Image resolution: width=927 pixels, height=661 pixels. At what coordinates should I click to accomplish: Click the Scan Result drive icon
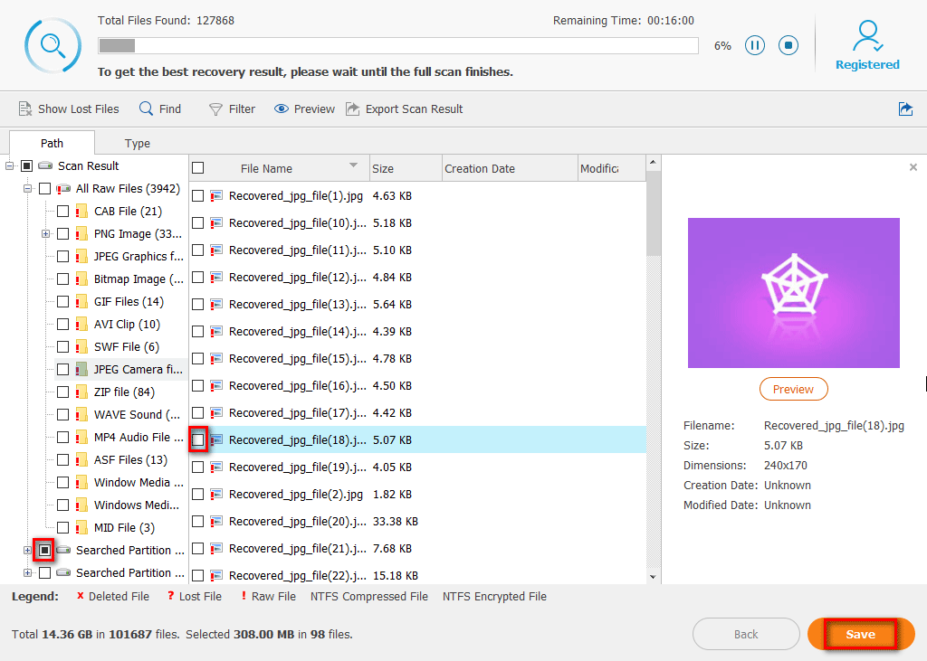45,166
